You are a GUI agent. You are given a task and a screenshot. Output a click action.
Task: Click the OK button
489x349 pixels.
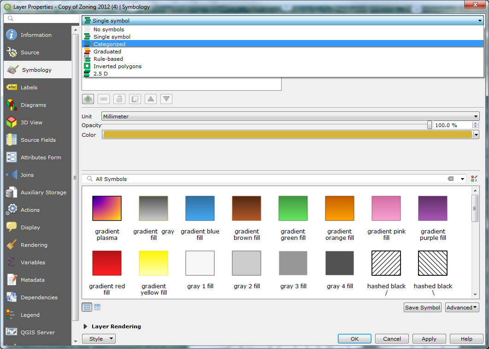[354, 339]
